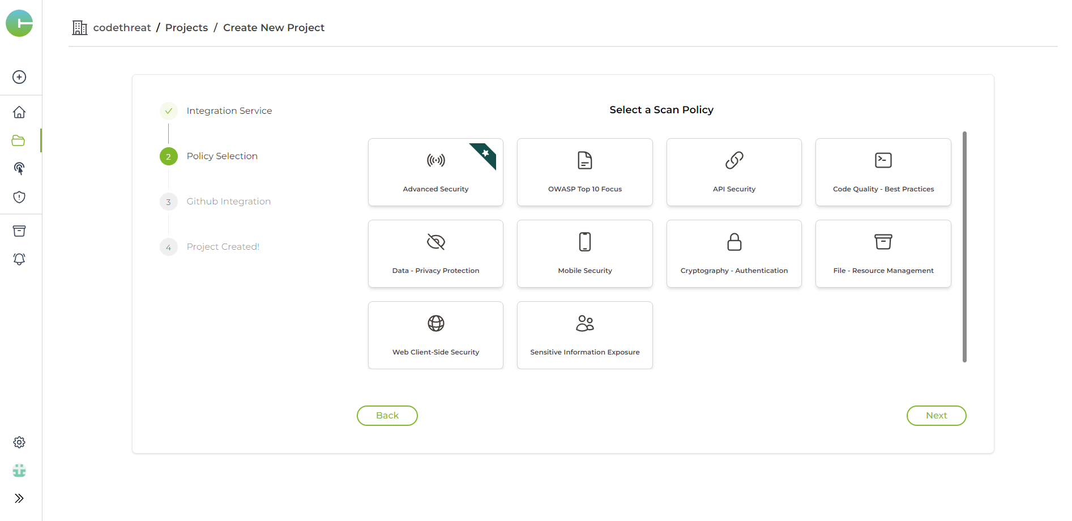Click the API Security link icon
The width and height of the screenshot is (1072, 521).
tap(734, 160)
